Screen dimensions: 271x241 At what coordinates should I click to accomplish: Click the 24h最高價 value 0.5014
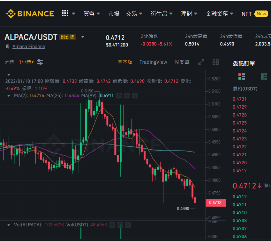pos(192,44)
